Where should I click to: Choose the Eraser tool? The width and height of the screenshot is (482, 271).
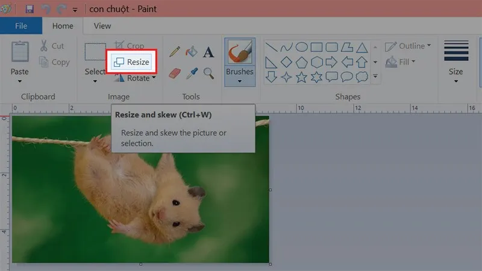(175, 73)
